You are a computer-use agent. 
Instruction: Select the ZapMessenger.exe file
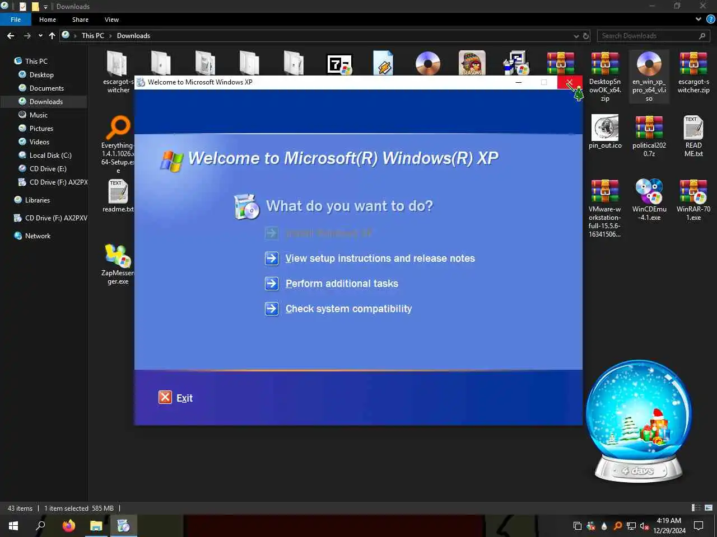(x=118, y=264)
